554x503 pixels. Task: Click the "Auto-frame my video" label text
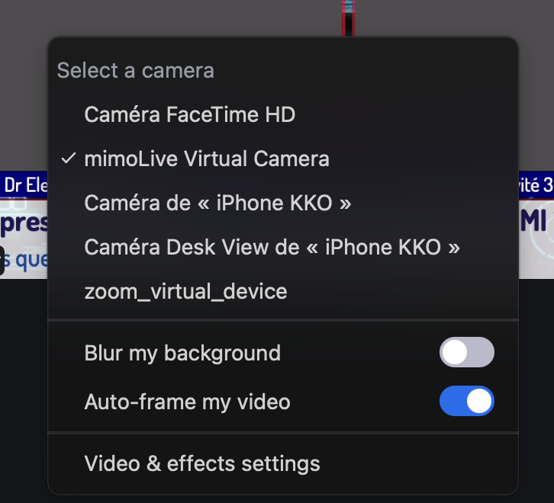click(187, 402)
